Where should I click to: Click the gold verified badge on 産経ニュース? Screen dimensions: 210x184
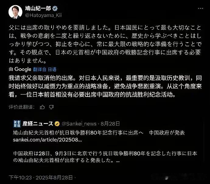point(57,124)
